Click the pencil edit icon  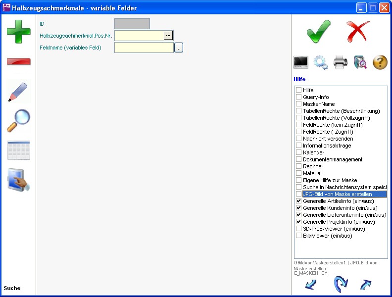[18, 92]
